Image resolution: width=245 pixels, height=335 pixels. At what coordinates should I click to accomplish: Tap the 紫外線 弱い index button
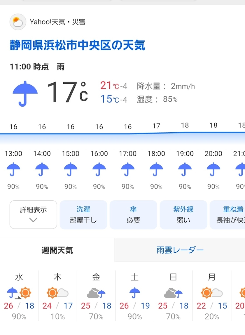(183, 215)
